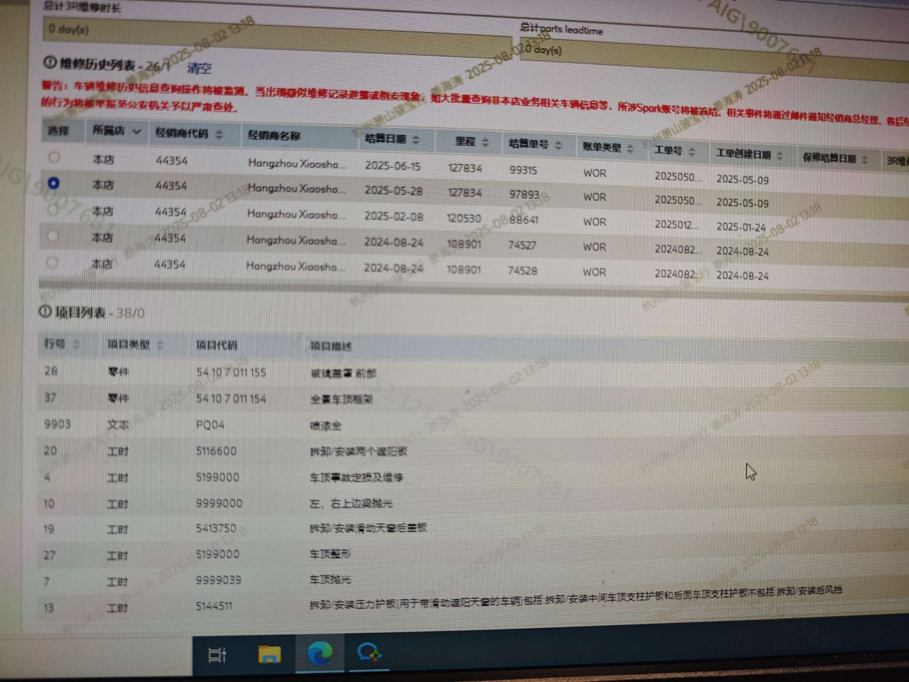This screenshot has width=909, height=682.
Task: Open the 所属店 column dropdown
Action: coord(136,131)
